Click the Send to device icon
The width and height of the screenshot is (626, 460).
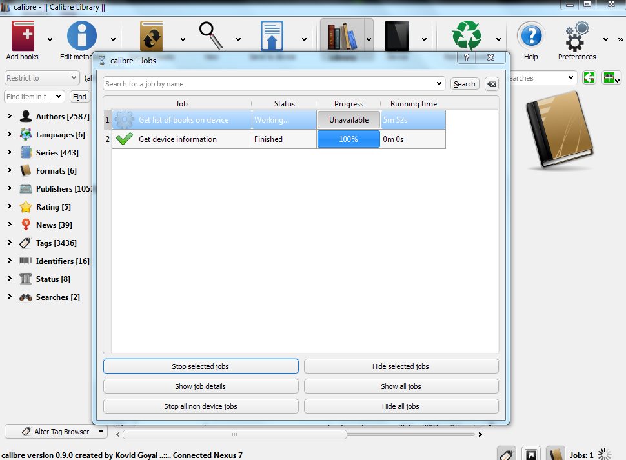click(272, 36)
